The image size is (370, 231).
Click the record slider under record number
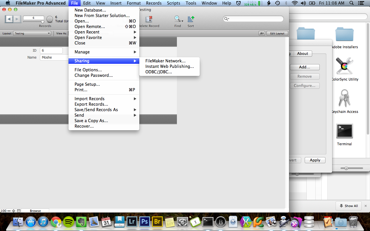[x=34, y=22]
